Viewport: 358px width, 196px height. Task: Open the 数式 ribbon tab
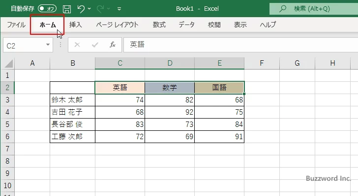tap(159, 24)
